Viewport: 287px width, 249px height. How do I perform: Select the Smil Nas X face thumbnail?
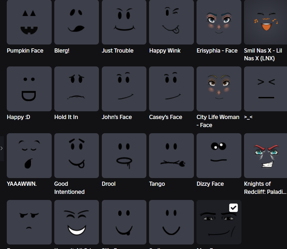(x=266, y=22)
